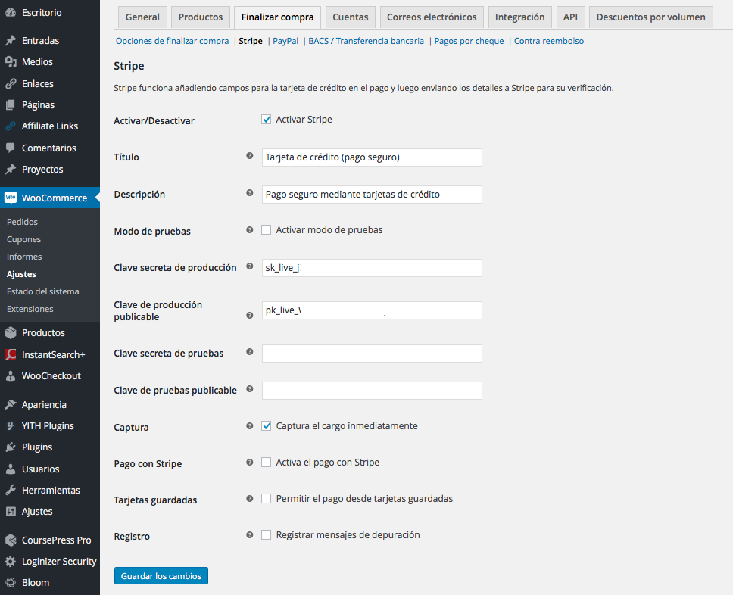Viewport: 733px width, 595px height.
Task: Switch to Correos electrónicos tab
Action: (x=432, y=17)
